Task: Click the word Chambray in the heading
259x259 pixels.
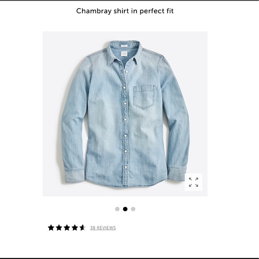Action: (x=94, y=11)
